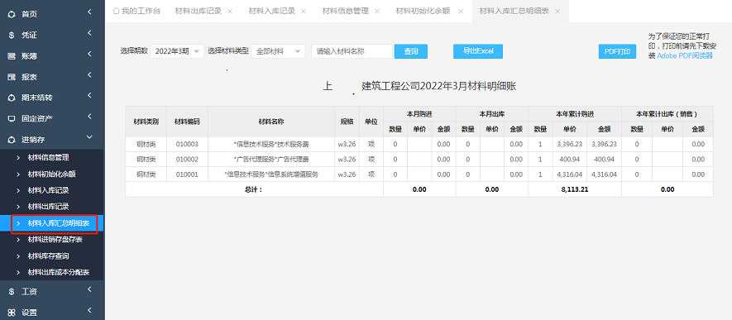Click the dollar icon beside 凭证

point(12,36)
